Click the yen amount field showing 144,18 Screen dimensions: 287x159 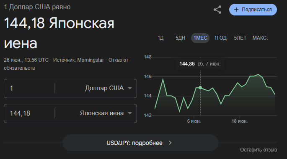coord(29,113)
